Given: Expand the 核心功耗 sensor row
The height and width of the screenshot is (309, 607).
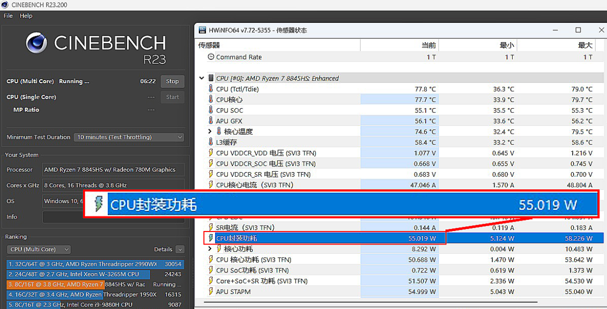Looking at the screenshot, I should 210,249.
